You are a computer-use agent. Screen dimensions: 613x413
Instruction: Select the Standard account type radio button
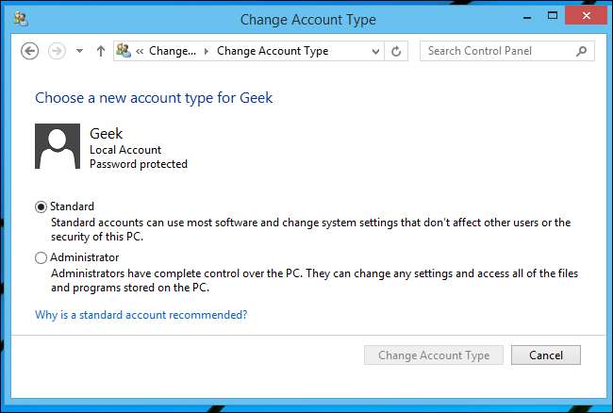(41, 206)
